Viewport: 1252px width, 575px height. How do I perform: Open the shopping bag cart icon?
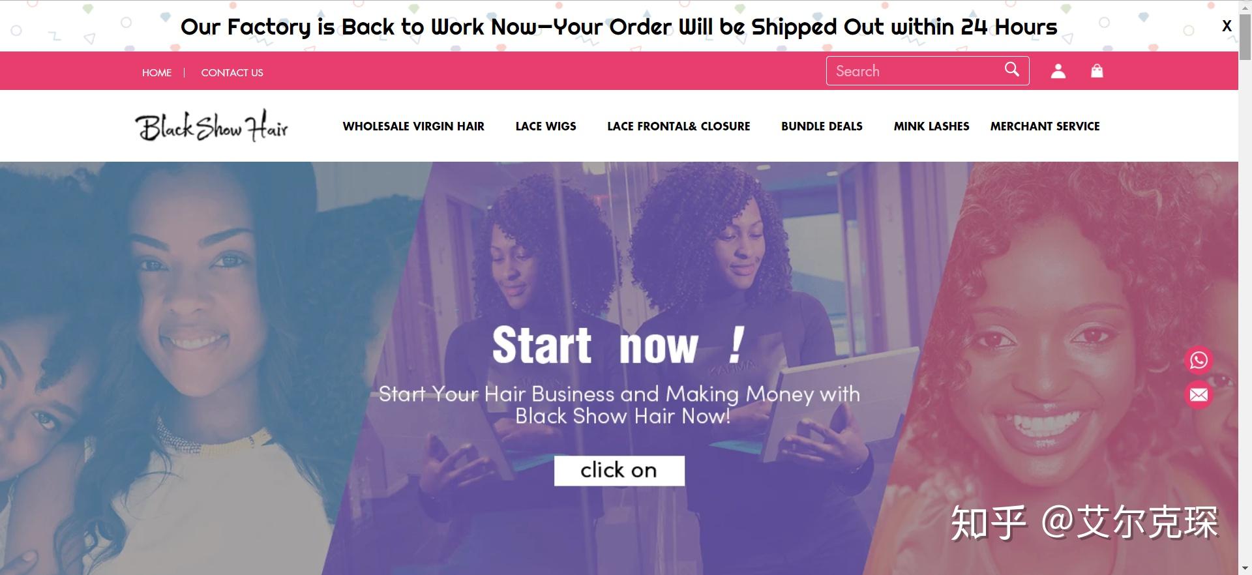(x=1097, y=70)
